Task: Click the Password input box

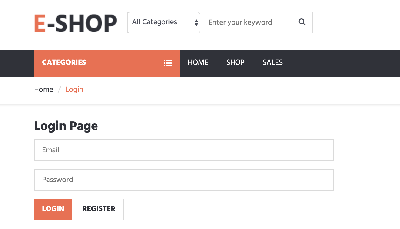Action: [x=184, y=180]
